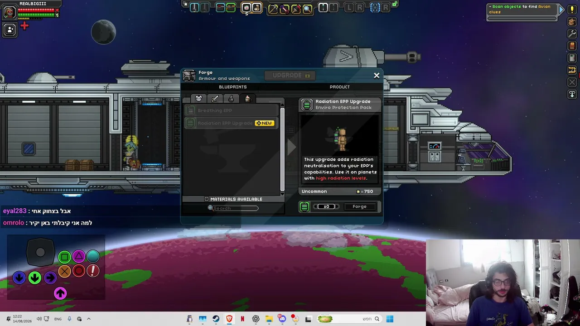Open Steam from the taskbar
Image resolution: width=580 pixels, height=326 pixels.
(x=216, y=319)
